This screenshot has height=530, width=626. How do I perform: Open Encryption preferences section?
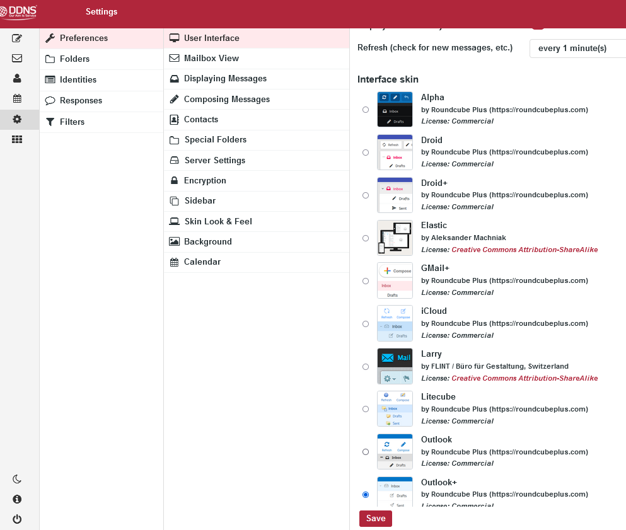(257, 181)
